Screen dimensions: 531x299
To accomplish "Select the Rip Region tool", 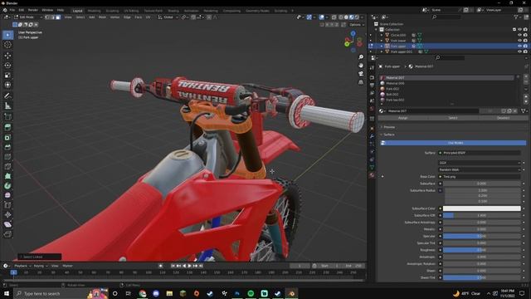I will [x=7, y=234].
